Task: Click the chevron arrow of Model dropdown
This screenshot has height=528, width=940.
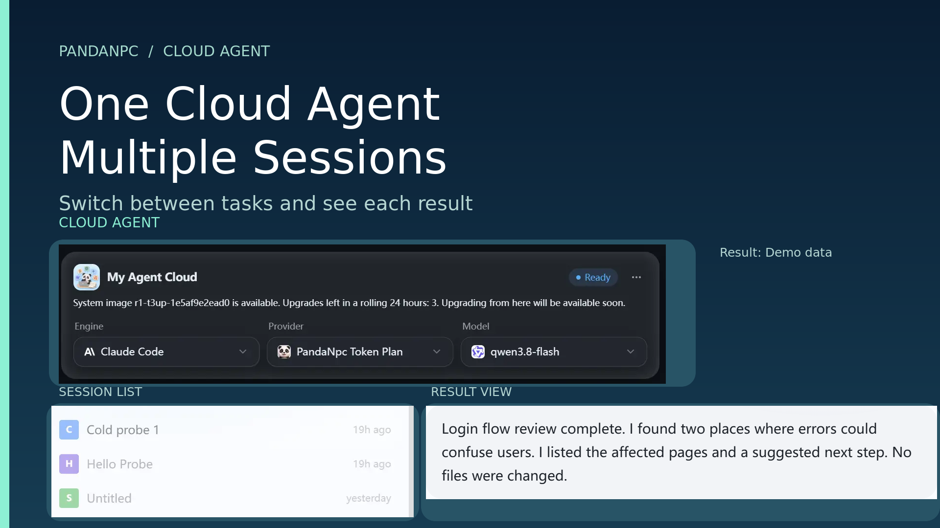Action: (631, 352)
